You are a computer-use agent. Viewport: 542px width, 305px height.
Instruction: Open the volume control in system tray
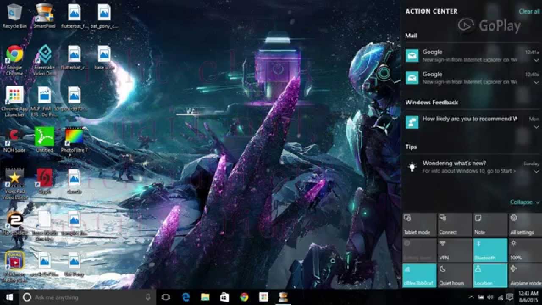[x=490, y=297]
